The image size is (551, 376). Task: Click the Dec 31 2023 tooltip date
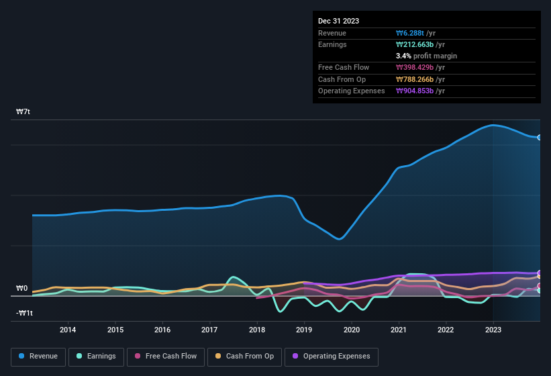click(x=338, y=21)
